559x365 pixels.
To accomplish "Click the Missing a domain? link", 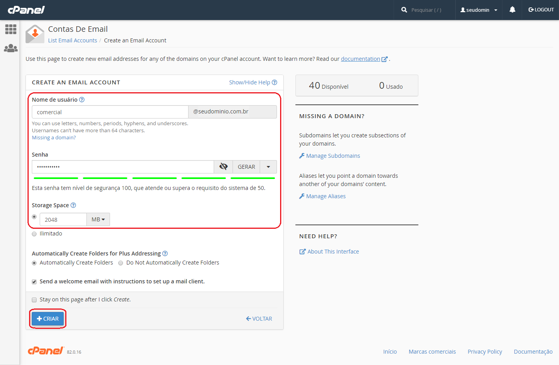I will 54,138.
